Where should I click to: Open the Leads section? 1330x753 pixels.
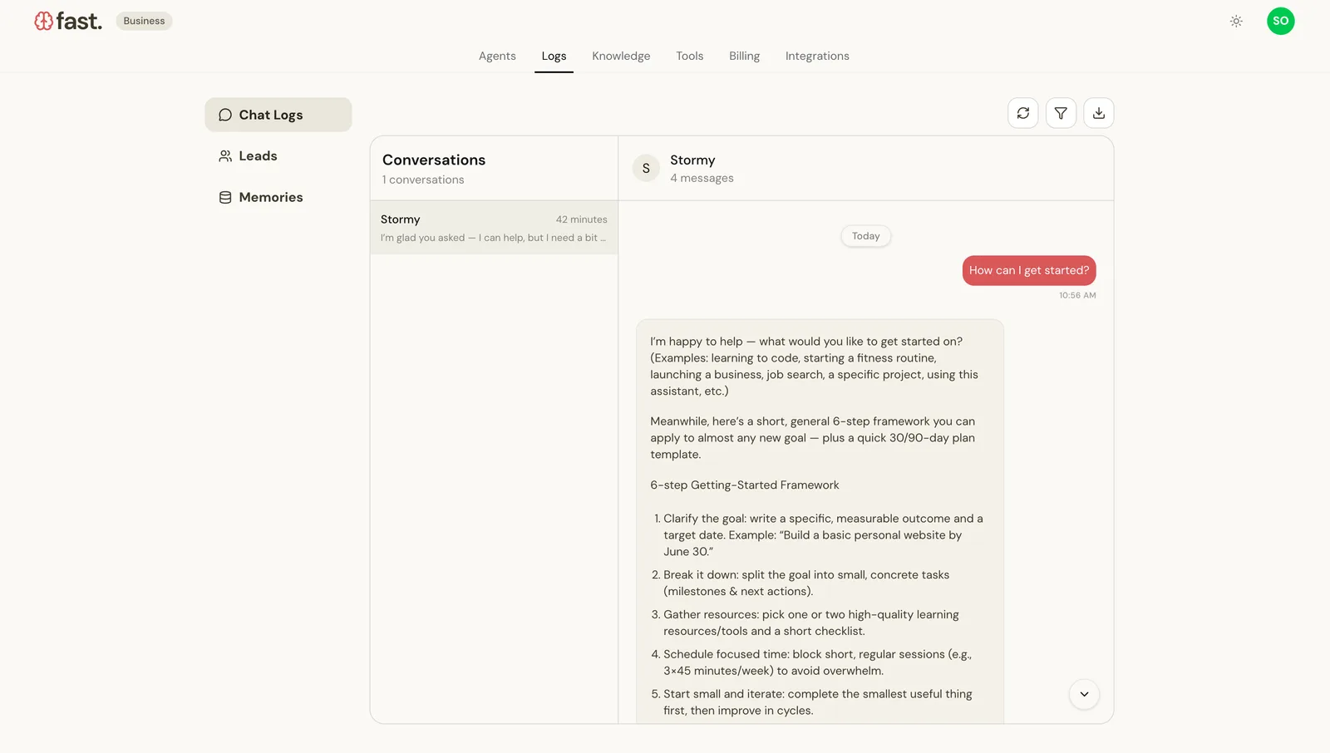[278, 156]
